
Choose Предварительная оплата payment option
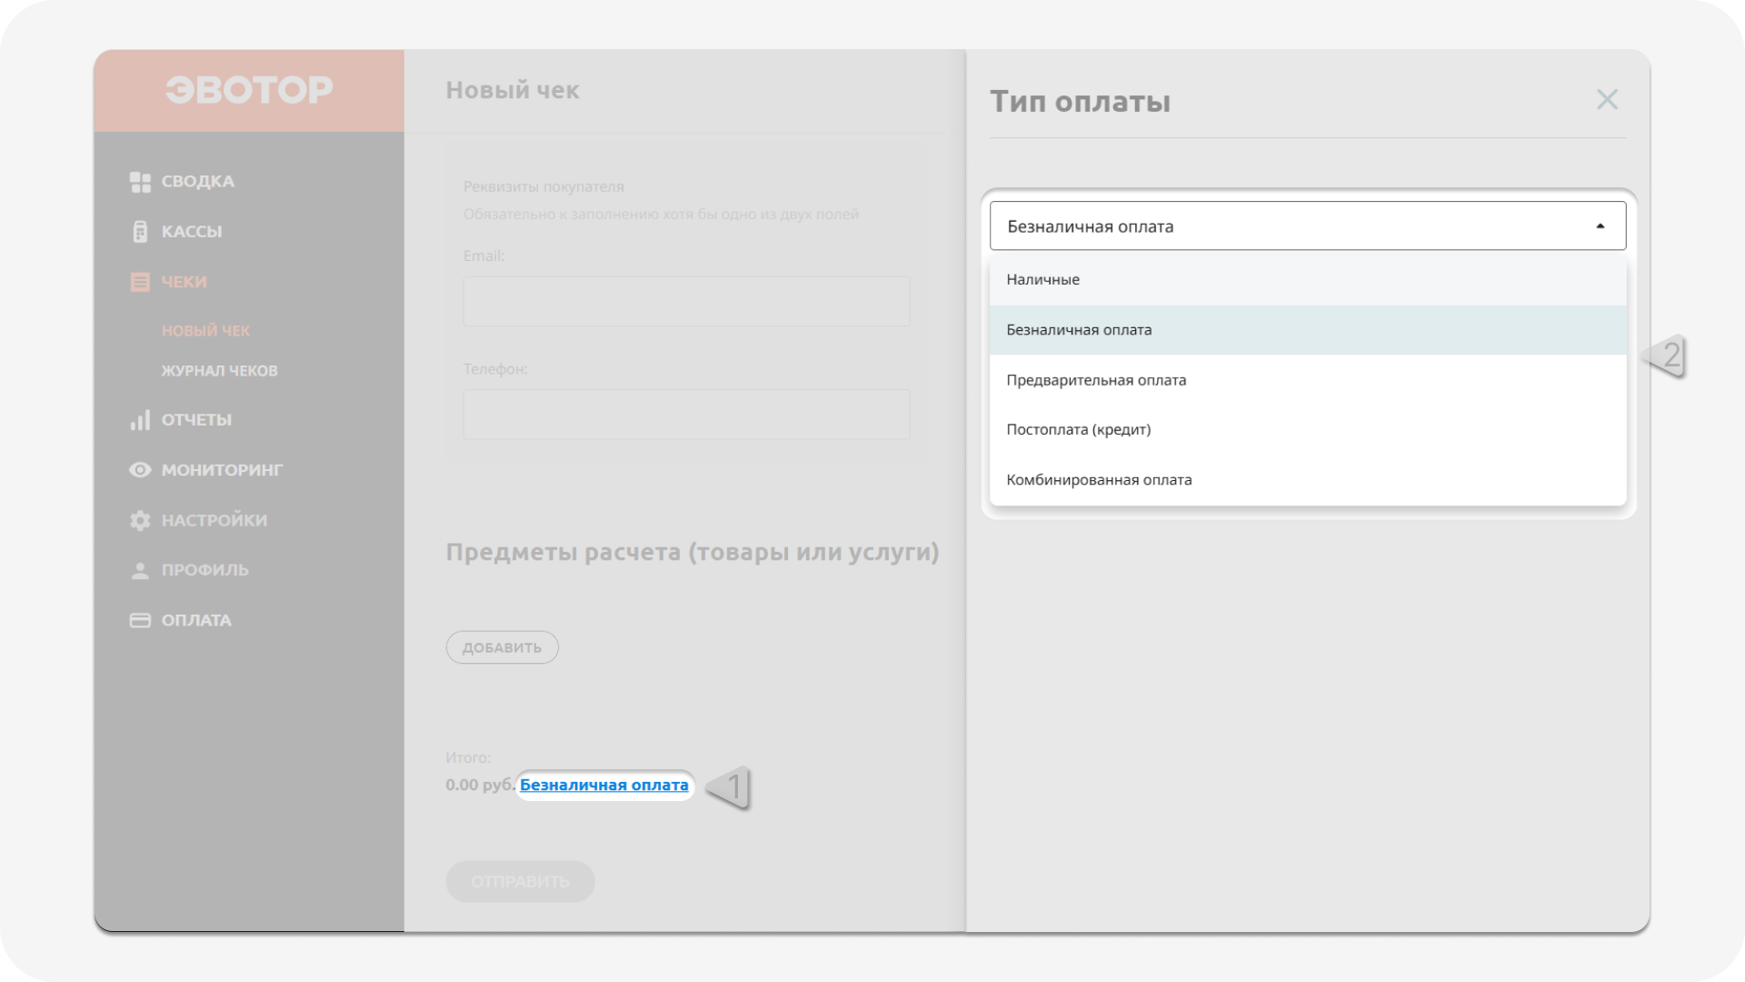1096,379
